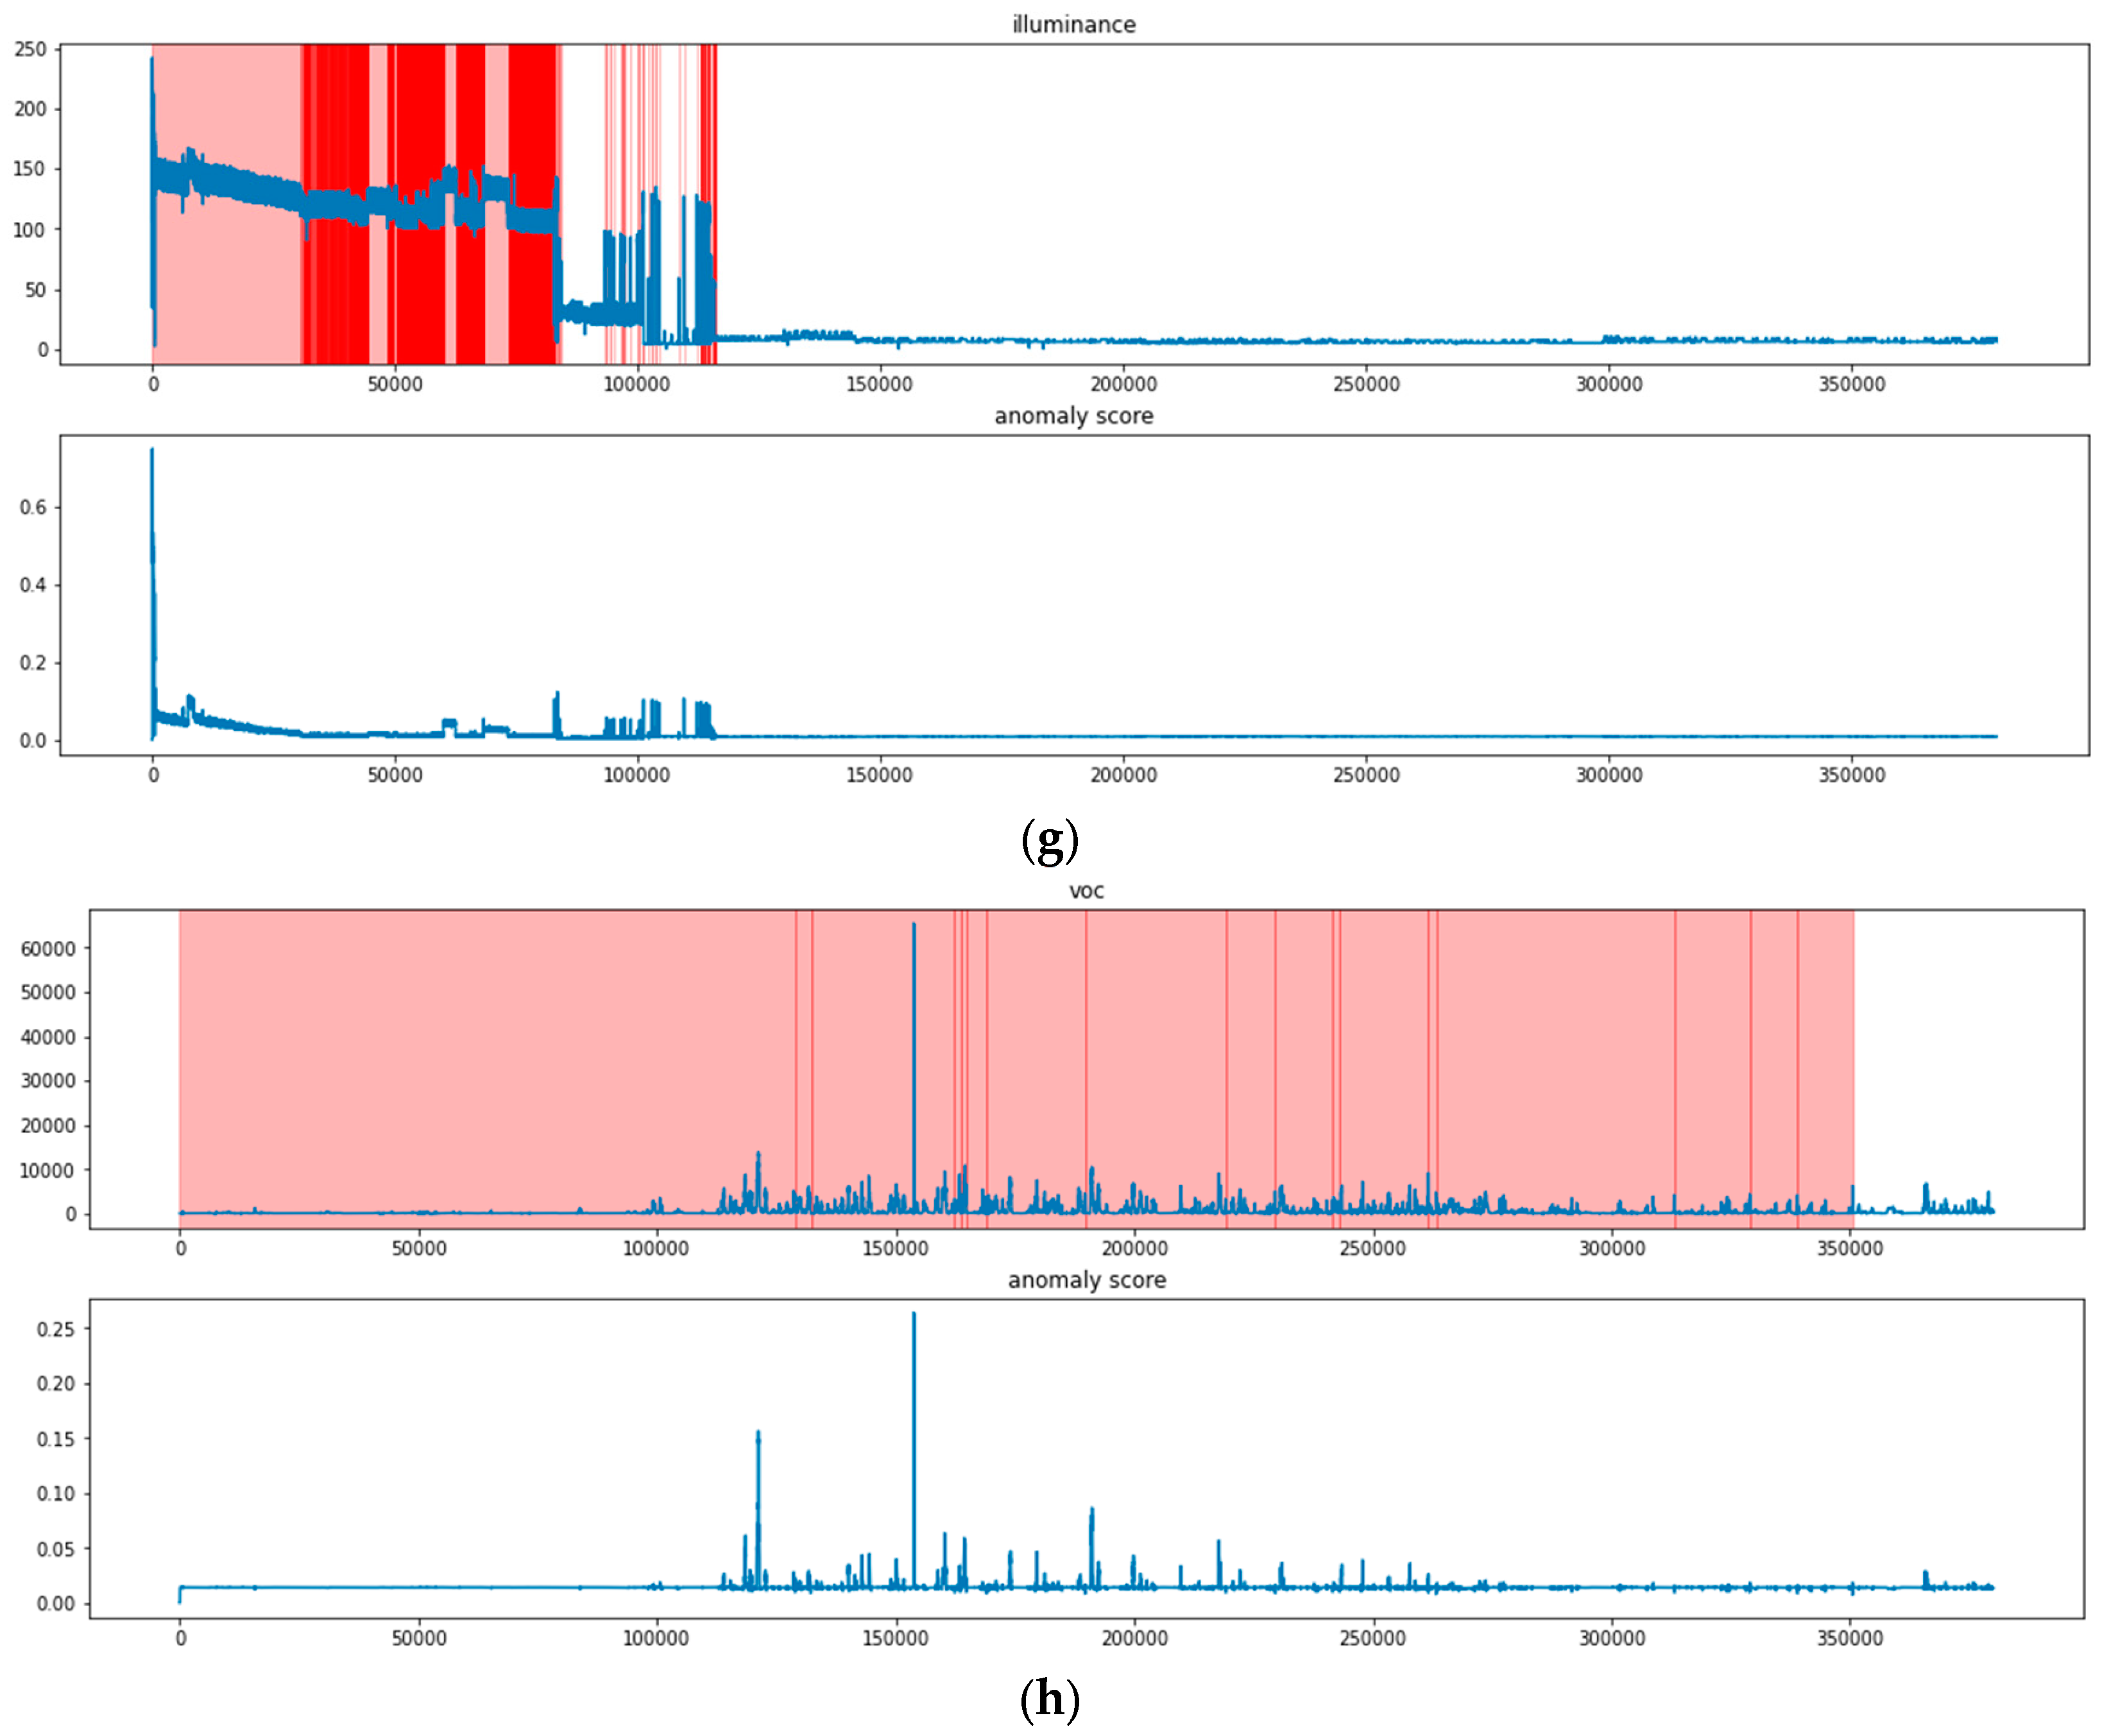Click the '250' y-axis tick of illuminance
The image size is (2109, 1736).
(31, 49)
